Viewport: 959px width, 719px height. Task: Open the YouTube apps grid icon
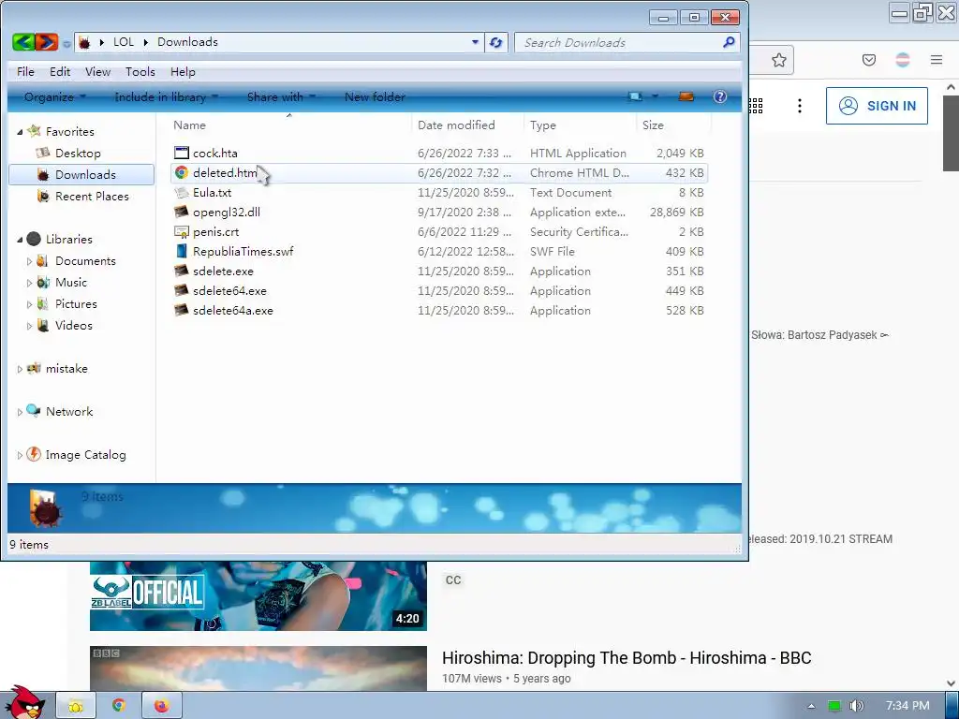coord(756,106)
